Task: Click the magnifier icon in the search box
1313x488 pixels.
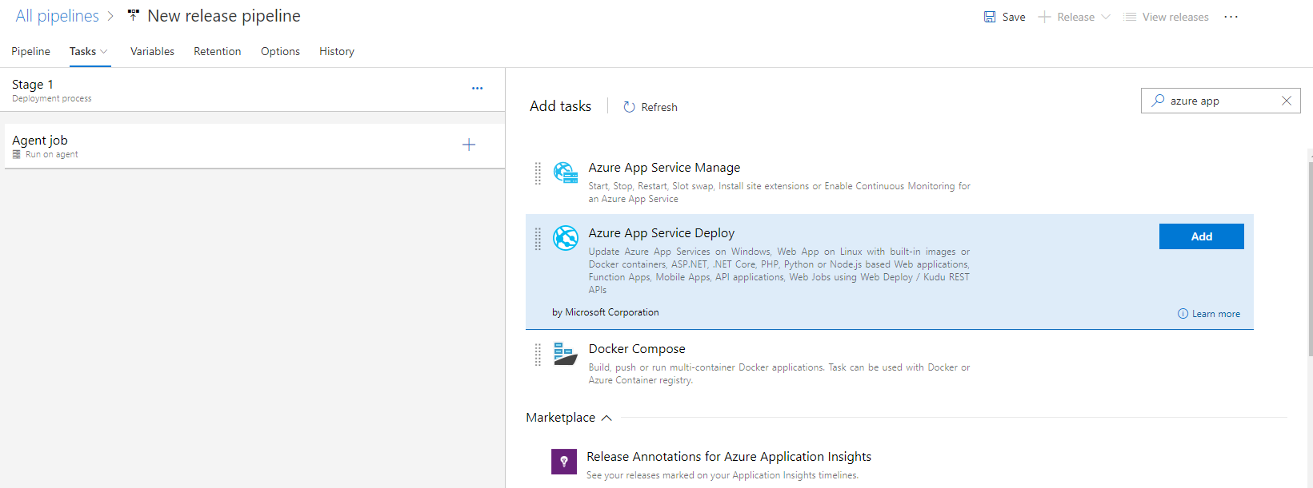Action: coord(1158,101)
